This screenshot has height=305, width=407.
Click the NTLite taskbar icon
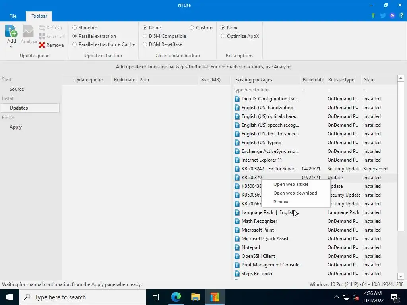tap(215, 297)
